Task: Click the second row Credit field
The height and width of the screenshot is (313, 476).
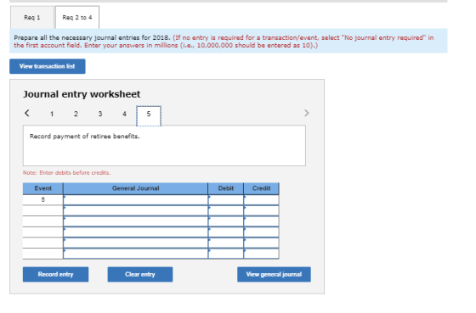Action: pos(262,210)
